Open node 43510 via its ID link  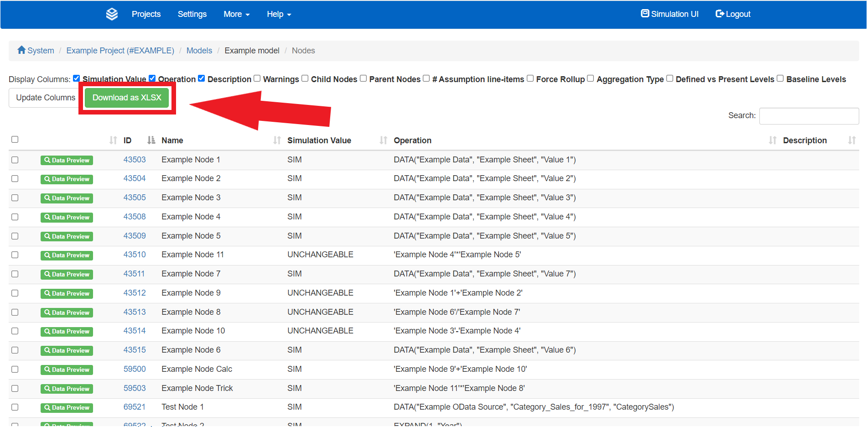(x=134, y=255)
